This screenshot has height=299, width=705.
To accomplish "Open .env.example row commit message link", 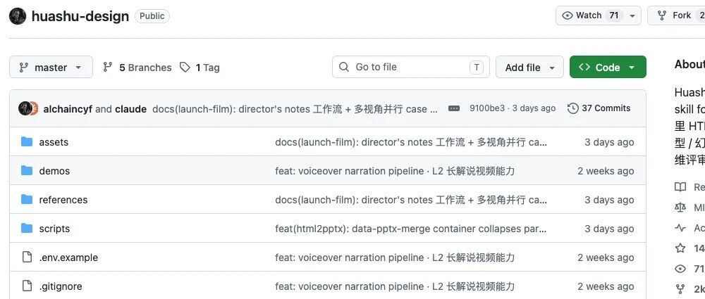I will coord(395,257).
